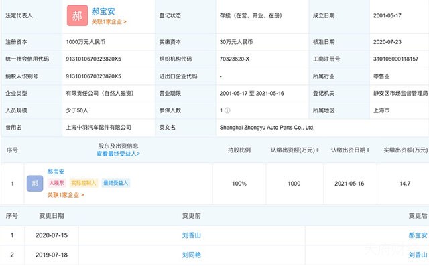
Task: Open shareholder 郝宝安 name link
Action: click(x=56, y=172)
